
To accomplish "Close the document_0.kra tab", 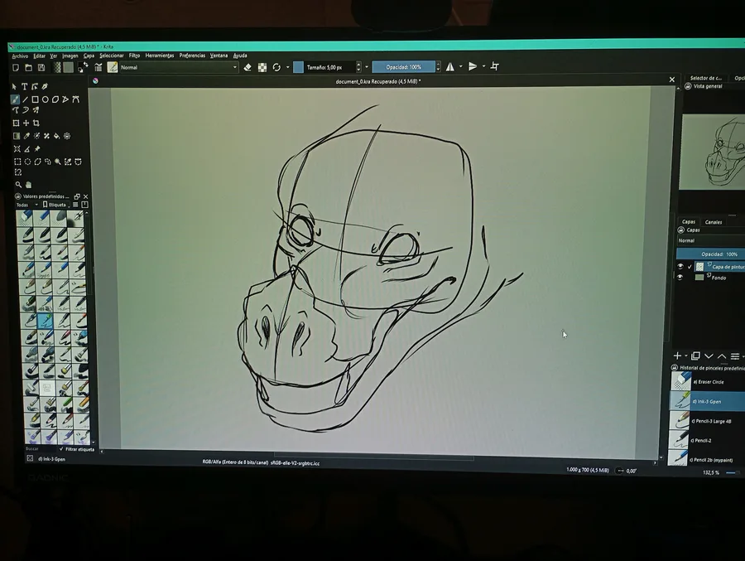I will [672, 80].
